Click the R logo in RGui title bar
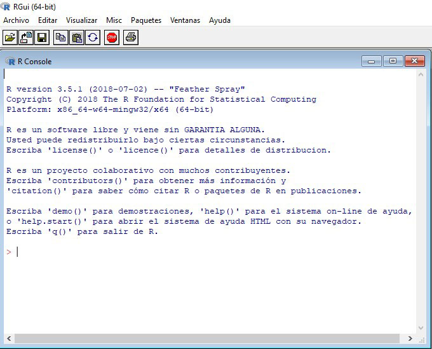This screenshot has width=432, height=349. [x=6, y=6]
